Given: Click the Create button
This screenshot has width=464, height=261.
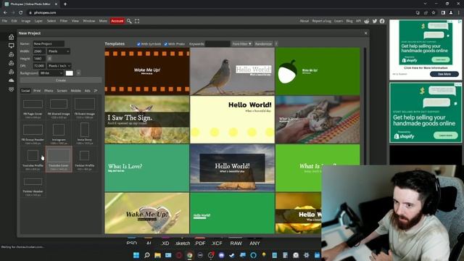Looking at the screenshot, I should click(x=61, y=80).
